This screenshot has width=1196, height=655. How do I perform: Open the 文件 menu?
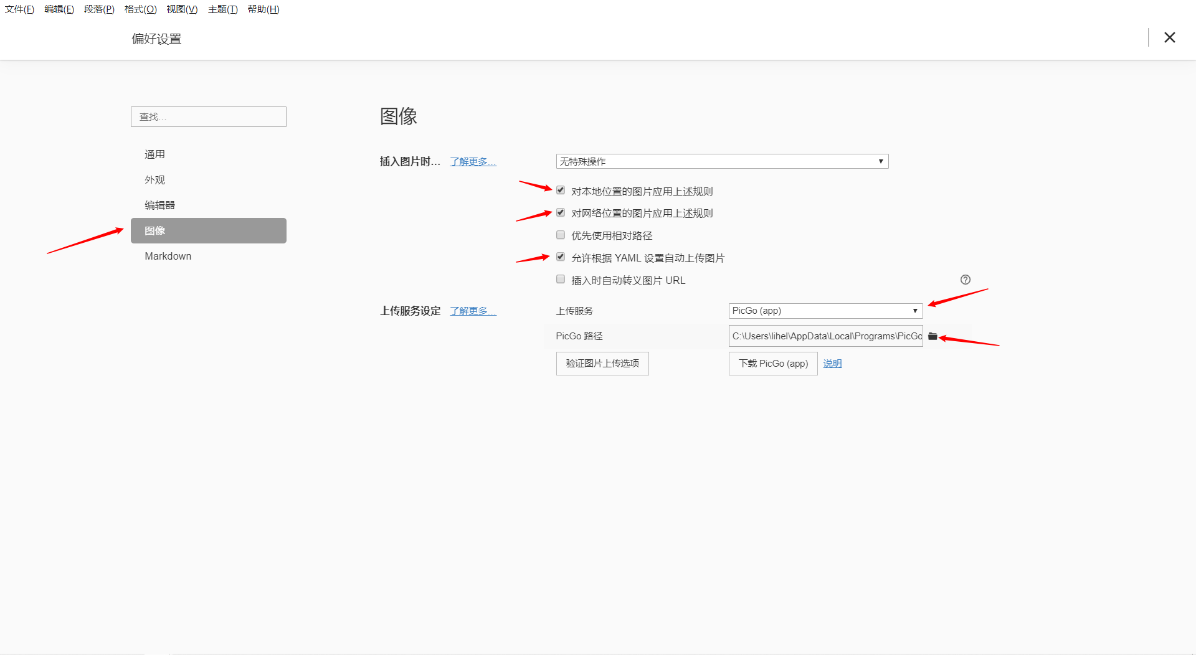(19, 9)
